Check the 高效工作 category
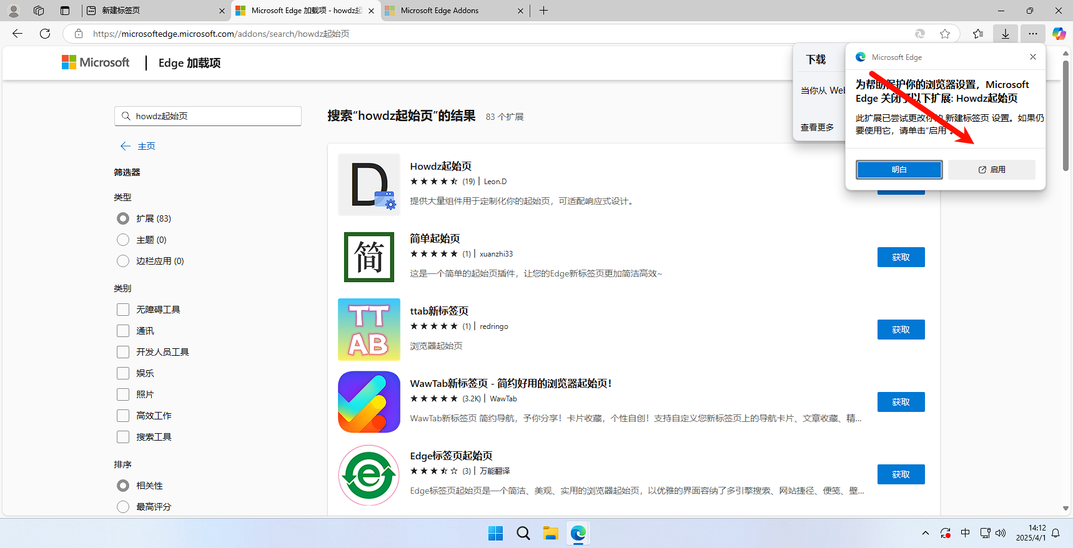Screen dimensions: 1073x548 click(123, 416)
